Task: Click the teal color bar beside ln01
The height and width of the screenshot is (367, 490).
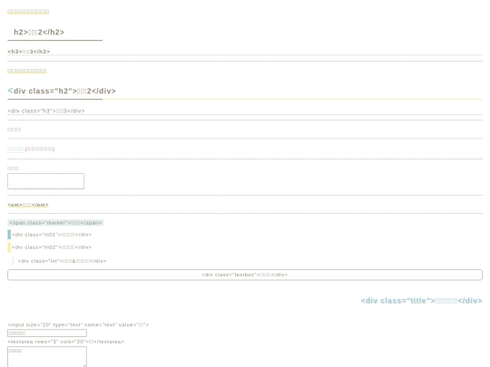Action: click(9, 235)
